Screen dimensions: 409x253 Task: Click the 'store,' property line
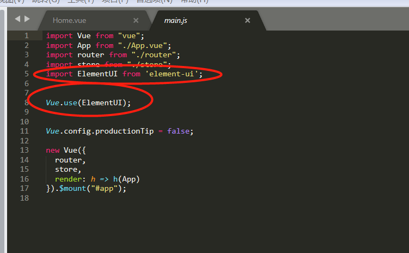68,169
